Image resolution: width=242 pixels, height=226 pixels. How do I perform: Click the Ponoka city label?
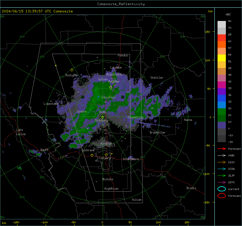tap(123, 55)
